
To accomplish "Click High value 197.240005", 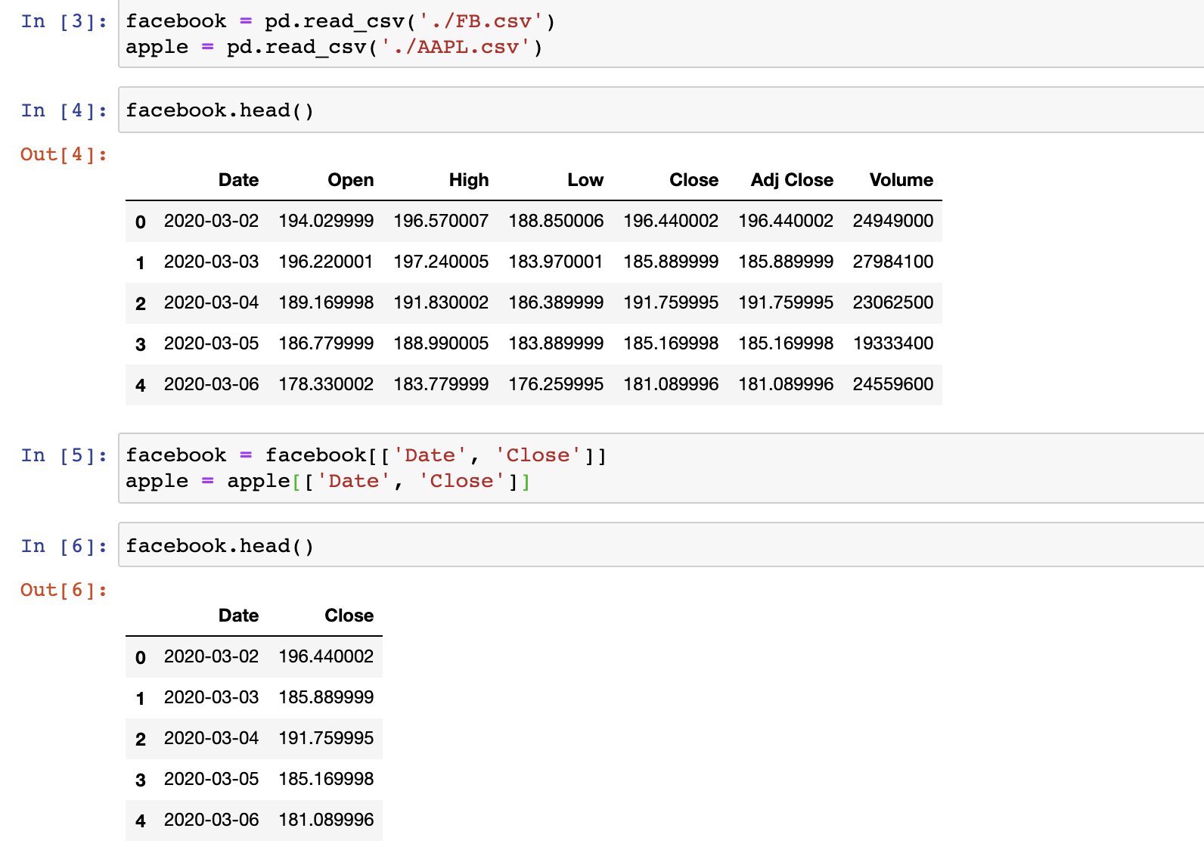I will point(441,262).
